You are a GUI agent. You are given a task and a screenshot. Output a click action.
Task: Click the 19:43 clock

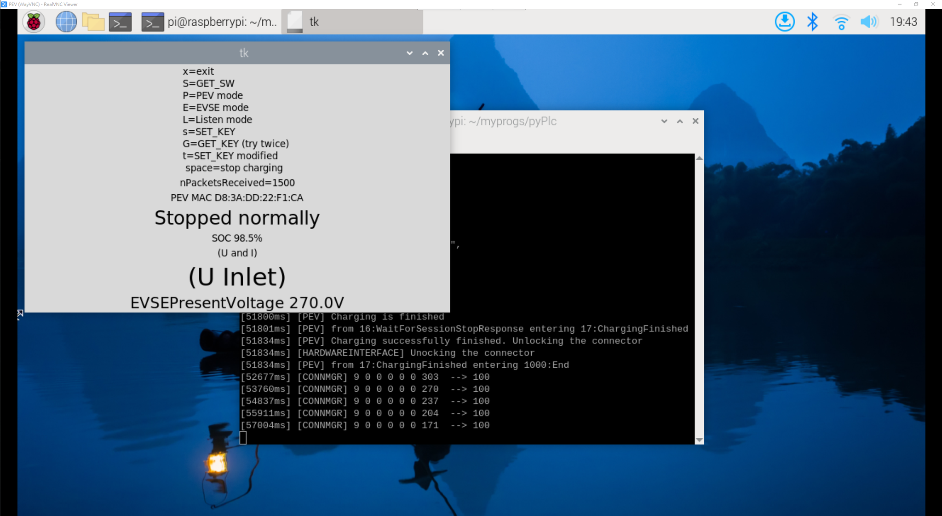tap(903, 22)
